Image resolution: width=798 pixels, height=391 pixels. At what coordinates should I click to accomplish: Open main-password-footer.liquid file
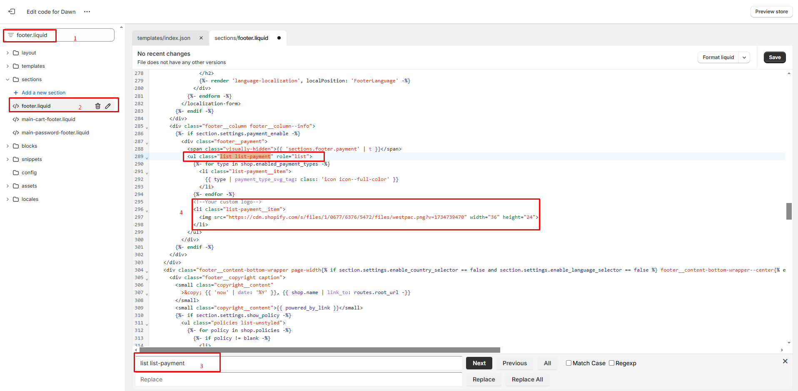[x=55, y=133]
